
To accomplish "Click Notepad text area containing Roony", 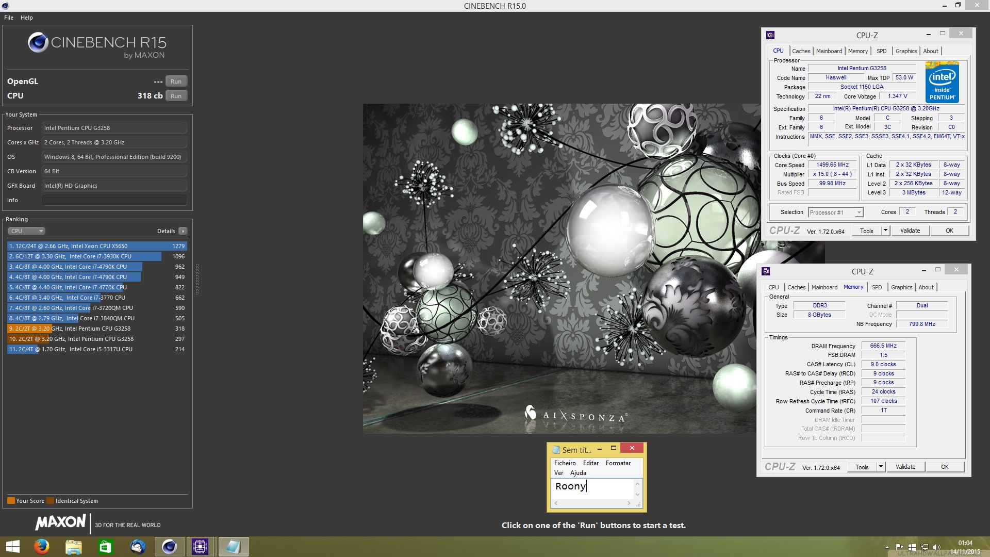I will click(593, 488).
